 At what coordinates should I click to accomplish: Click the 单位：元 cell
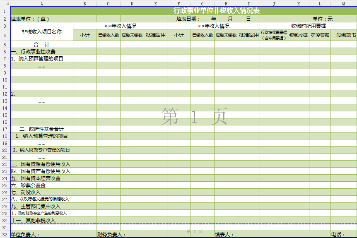[x=322, y=19]
